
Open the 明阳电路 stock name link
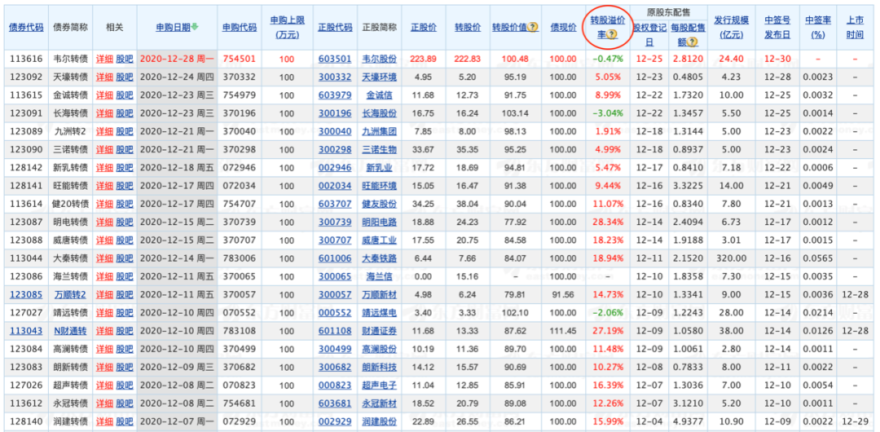pos(380,222)
